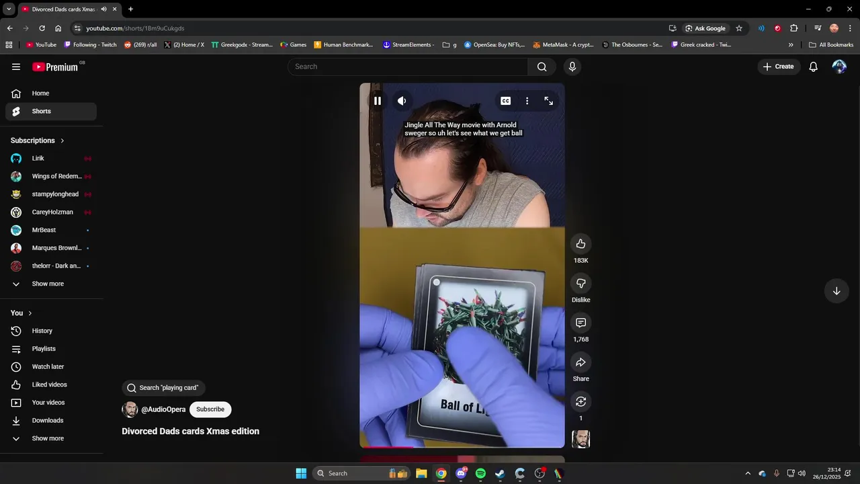This screenshot has width=860, height=484.
Task: Pause the playing Short video
Action: 378,101
